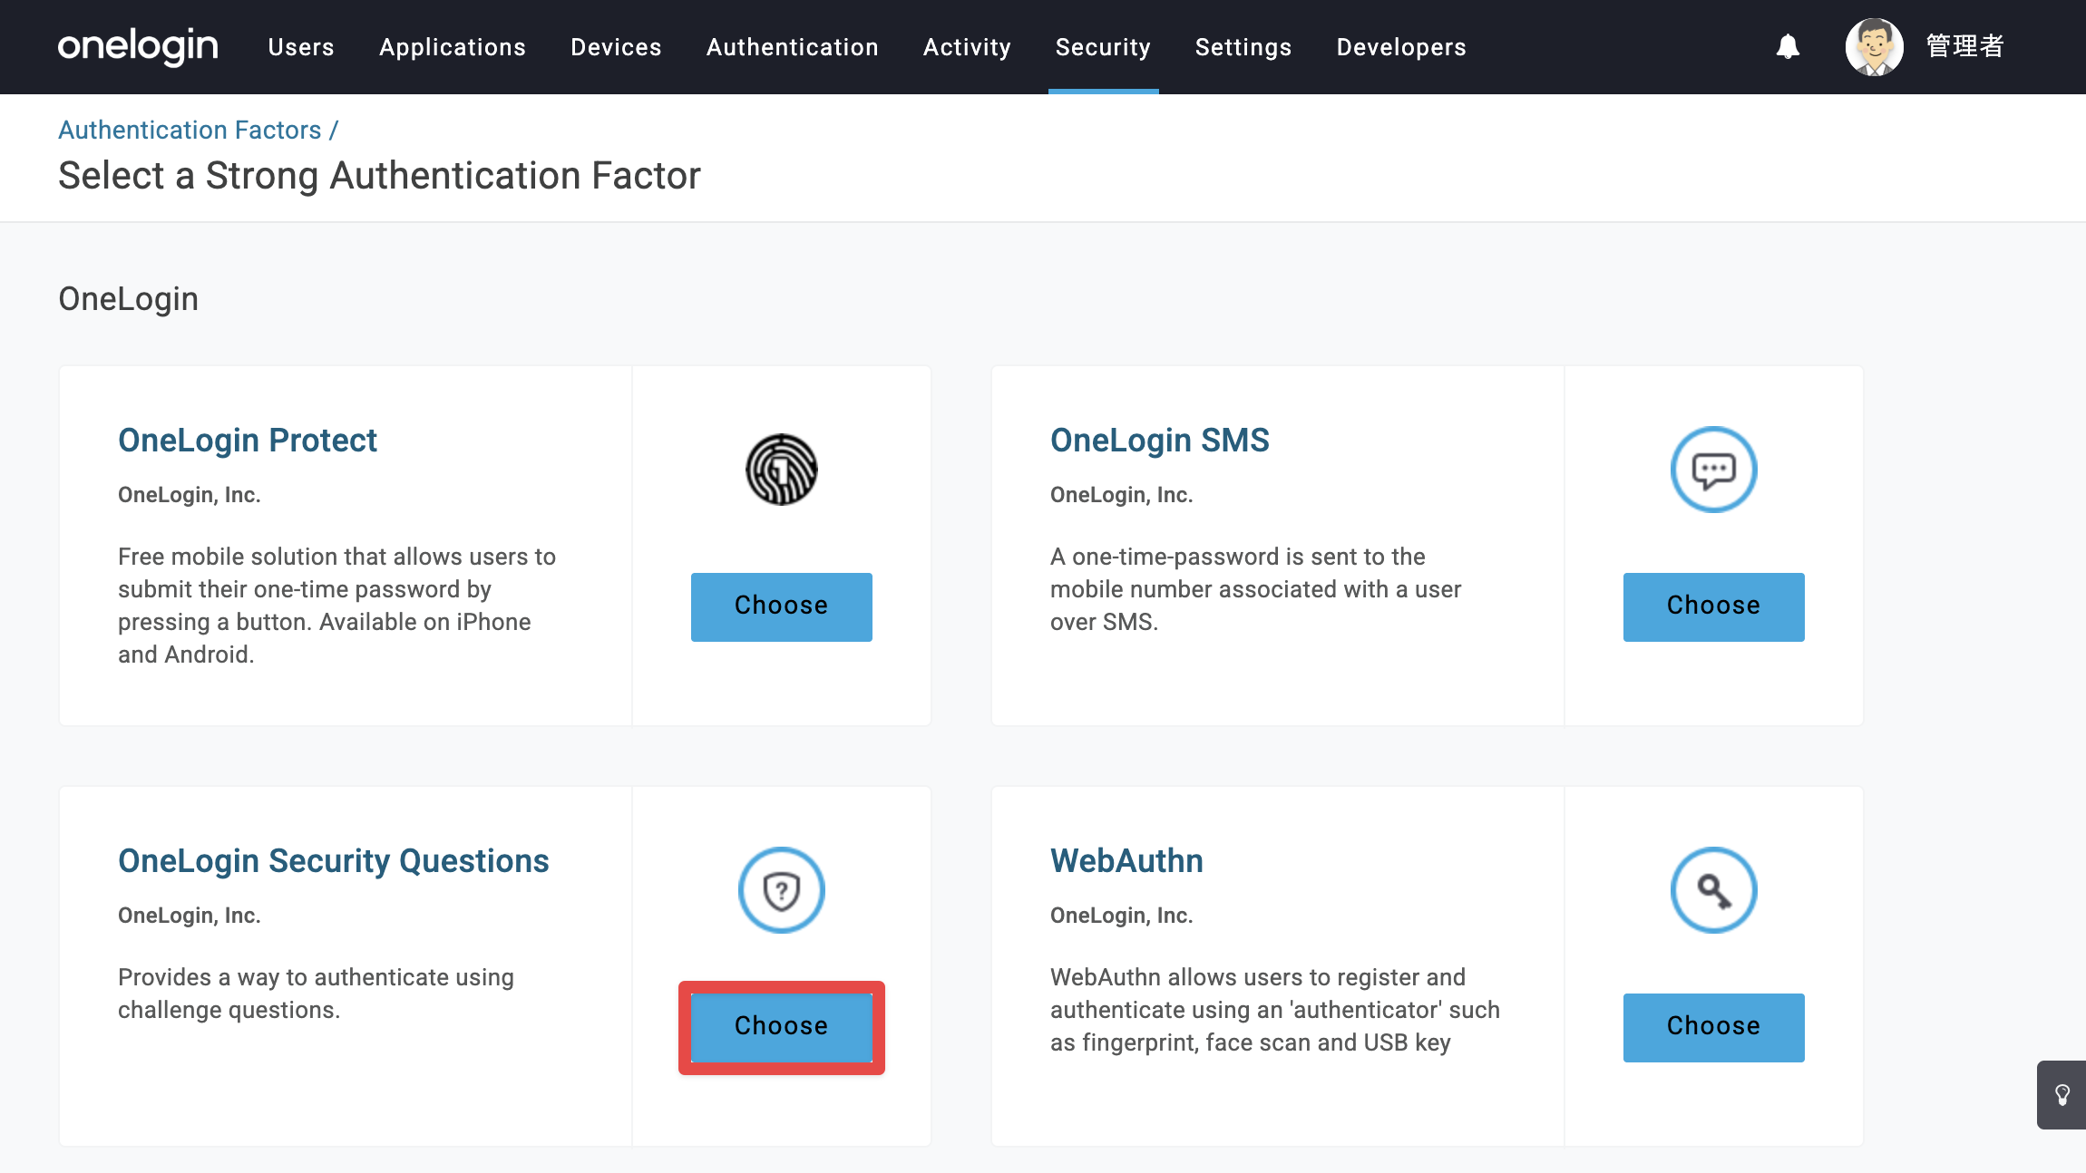Open the Users menu

click(301, 47)
